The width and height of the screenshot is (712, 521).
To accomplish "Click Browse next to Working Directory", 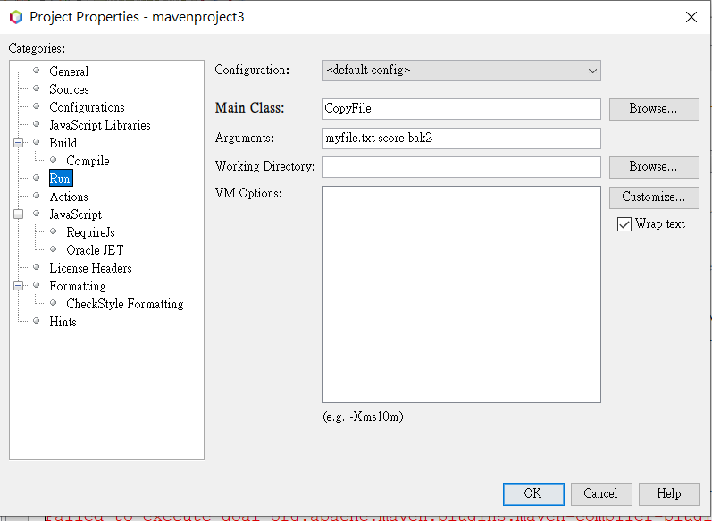I will (654, 167).
